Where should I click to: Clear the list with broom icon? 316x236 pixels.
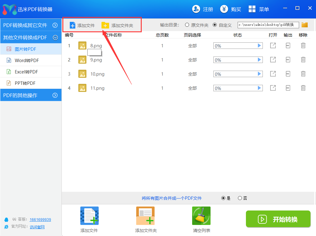point(201,216)
